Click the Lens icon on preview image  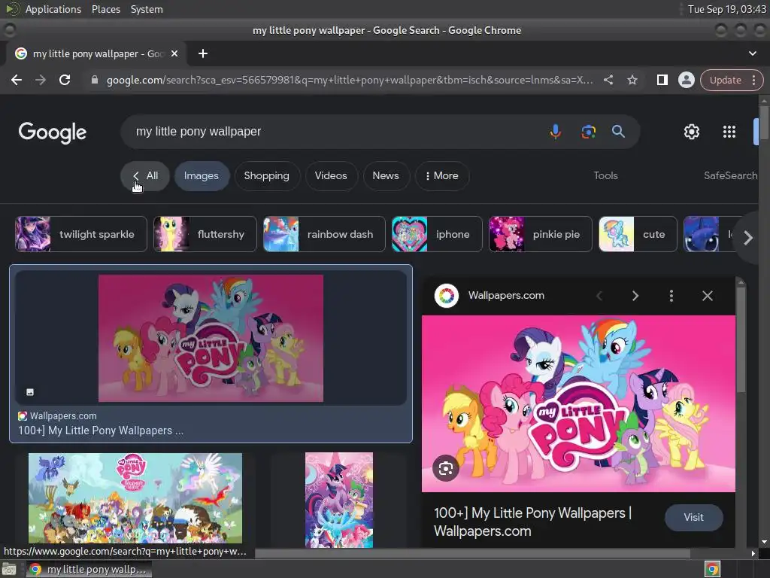pyautogui.click(x=446, y=468)
